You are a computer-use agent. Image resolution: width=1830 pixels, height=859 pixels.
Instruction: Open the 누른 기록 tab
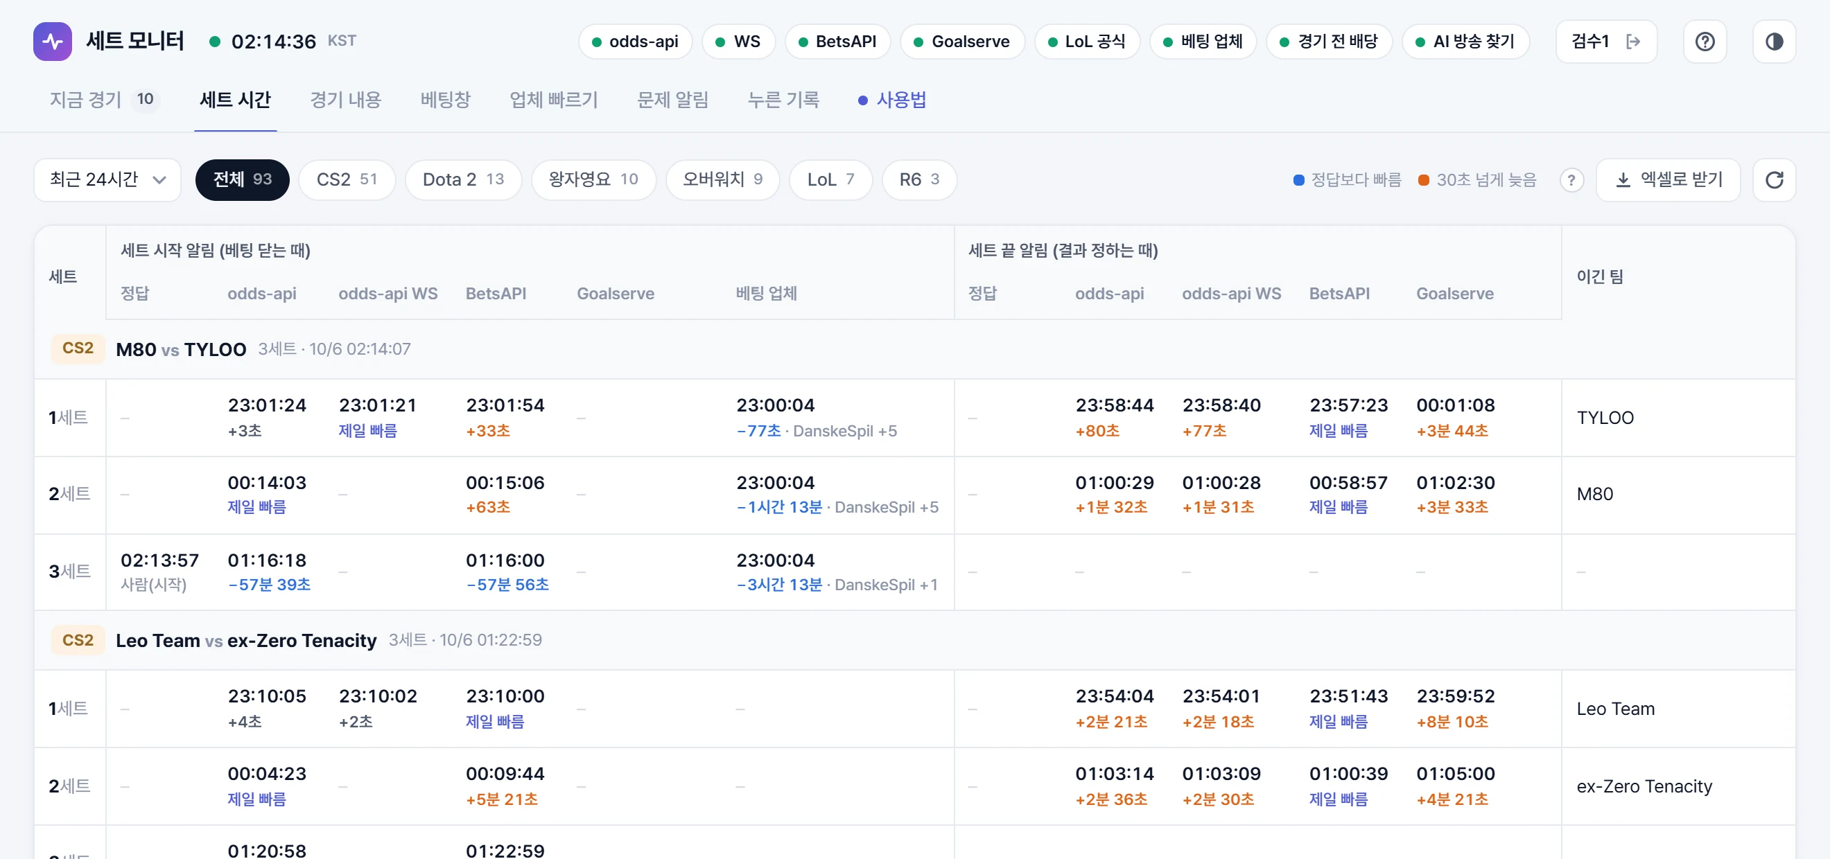tap(783, 99)
